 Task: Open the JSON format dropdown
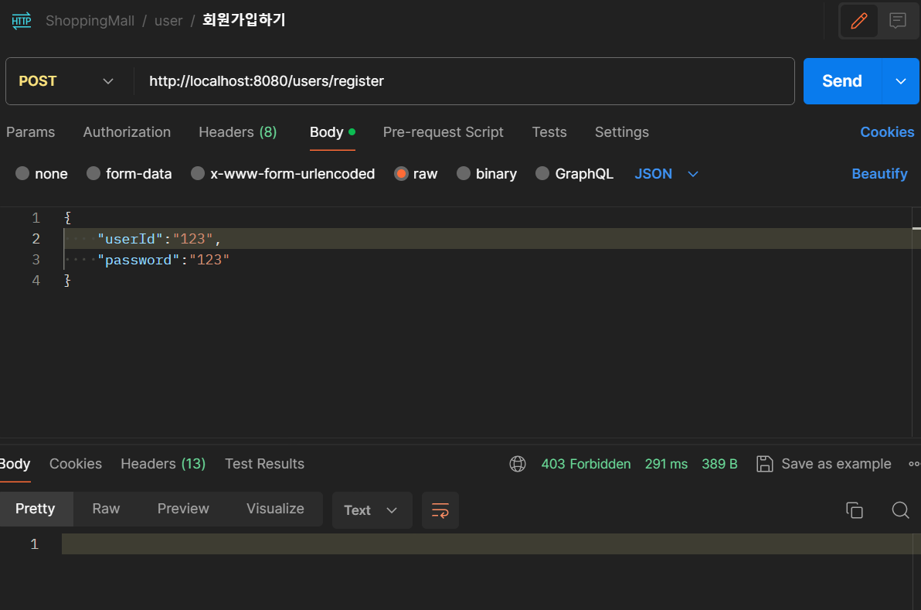[x=666, y=173]
